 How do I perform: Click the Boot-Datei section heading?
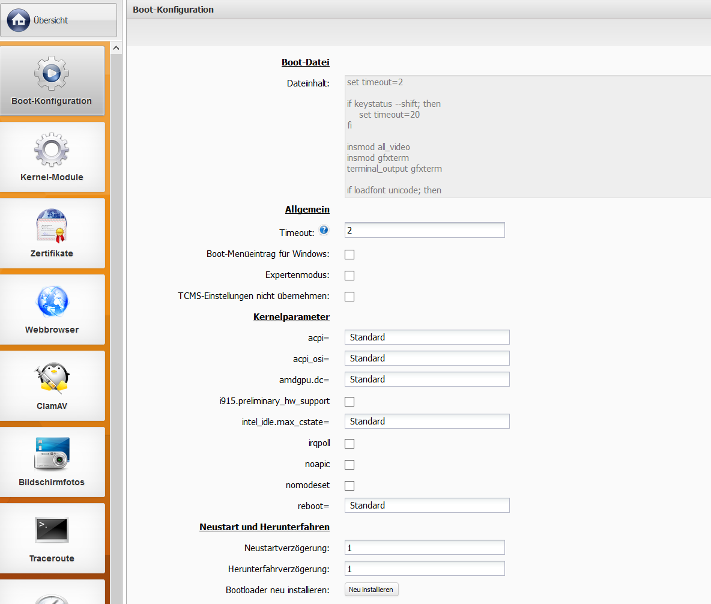point(306,62)
